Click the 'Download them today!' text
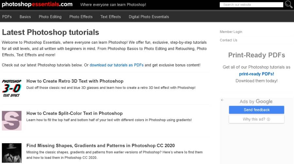The width and height of the screenshot is (294, 164). pyautogui.click(x=256, y=81)
